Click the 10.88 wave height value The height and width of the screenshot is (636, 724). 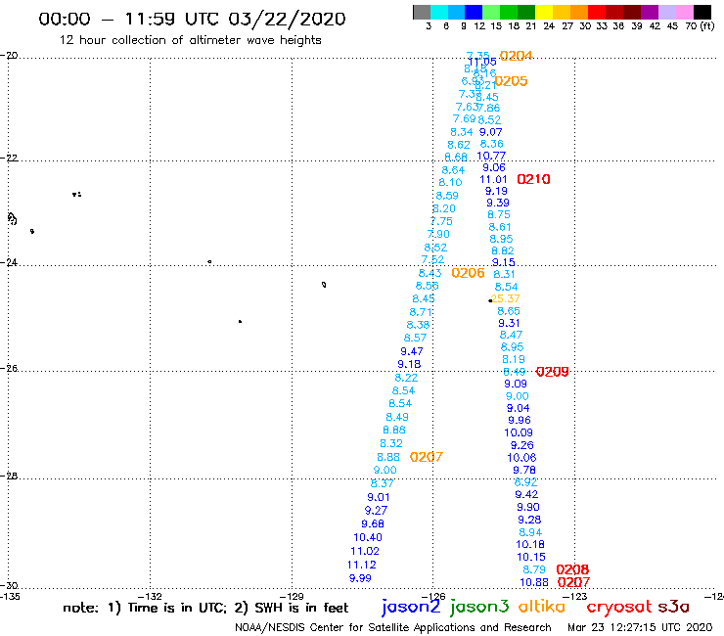click(534, 582)
